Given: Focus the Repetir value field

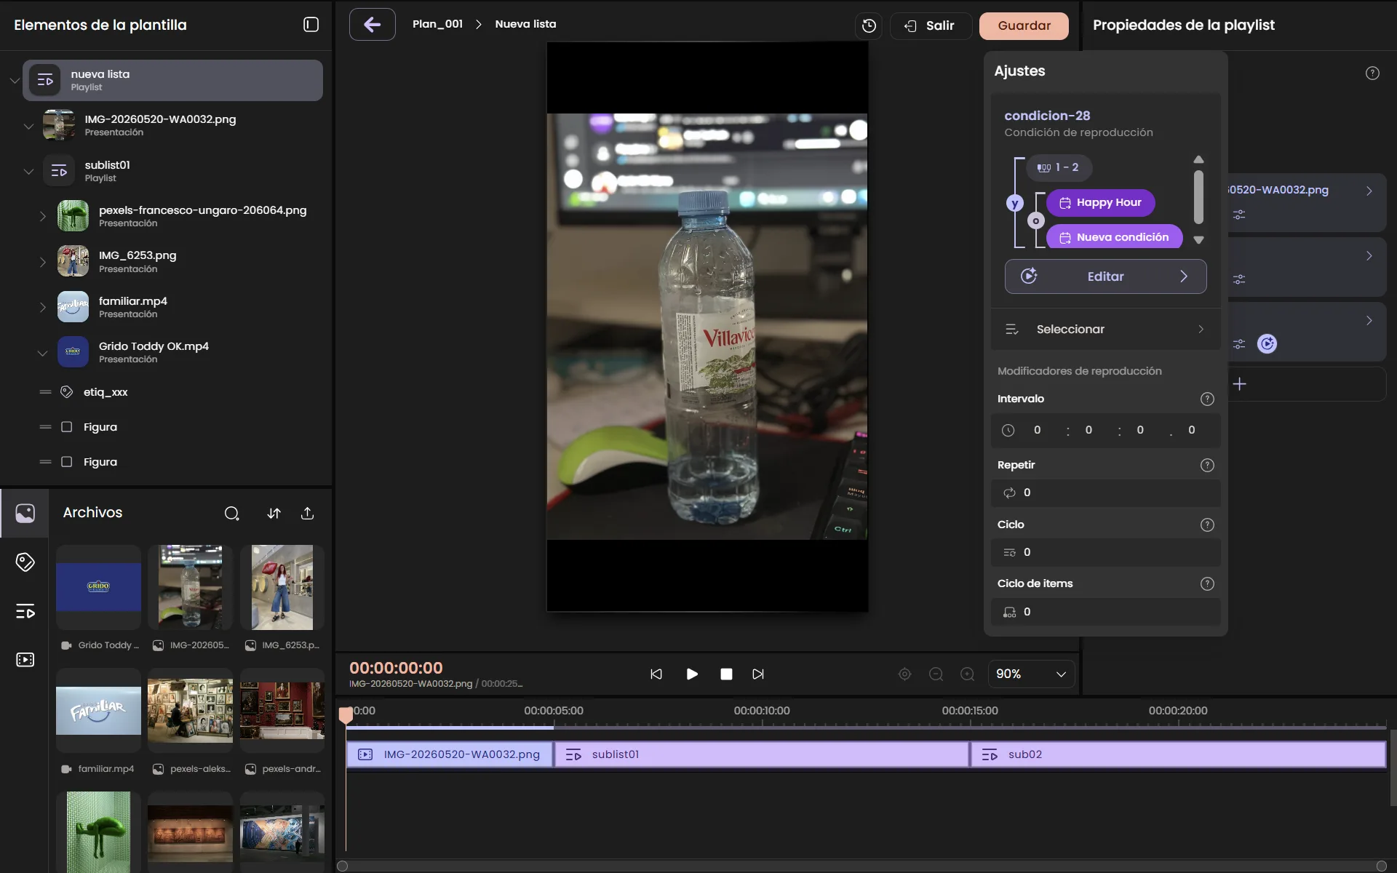Looking at the screenshot, I should [1105, 493].
